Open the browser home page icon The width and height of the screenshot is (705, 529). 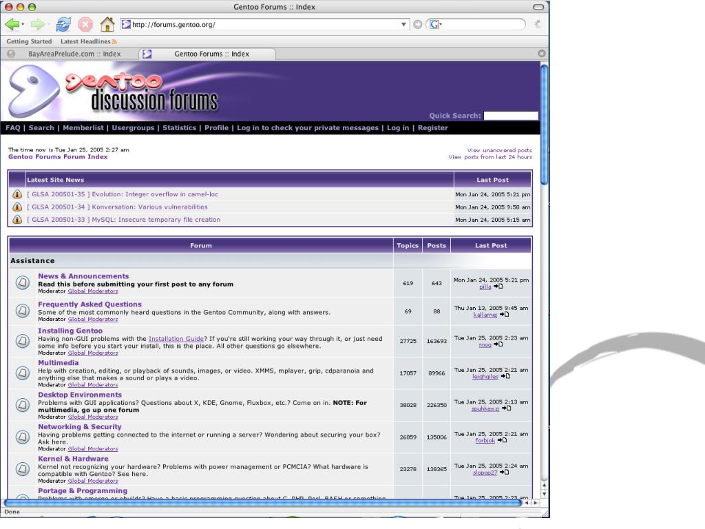[x=107, y=24]
